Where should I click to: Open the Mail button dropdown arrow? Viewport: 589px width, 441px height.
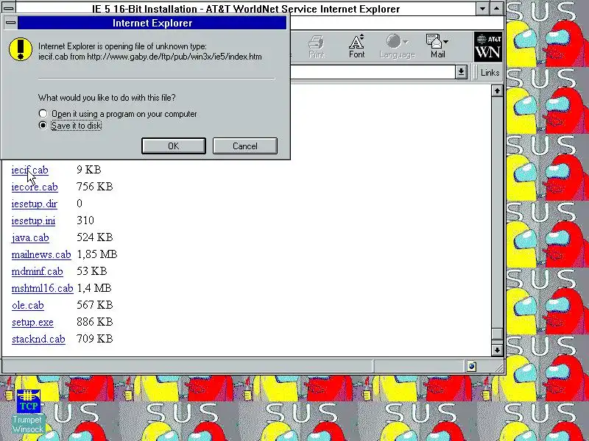446,42
